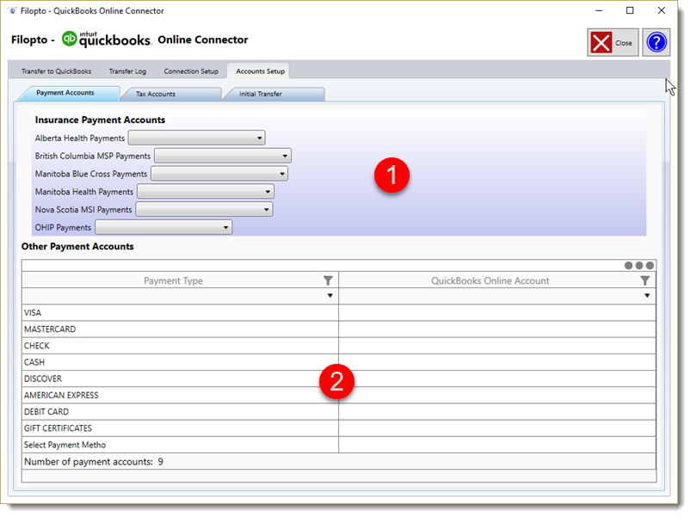Click the Insurance Payment Accounts heading
This screenshot has height=517, width=691.
pyautogui.click(x=101, y=121)
